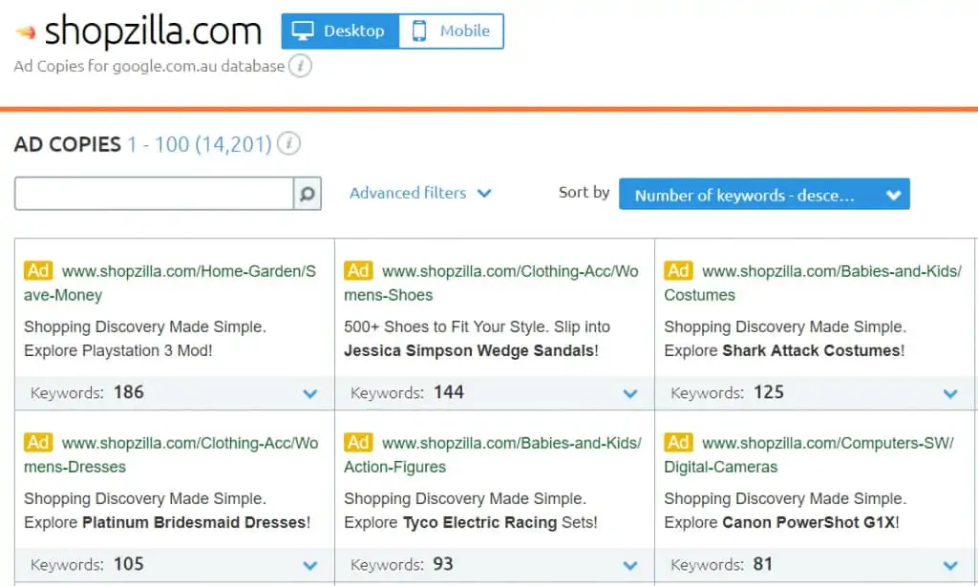The height and width of the screenshot is (586, 978).
Task: Click the Ad badge on the Action-Figures ad
Action: (x=358, y=443)
